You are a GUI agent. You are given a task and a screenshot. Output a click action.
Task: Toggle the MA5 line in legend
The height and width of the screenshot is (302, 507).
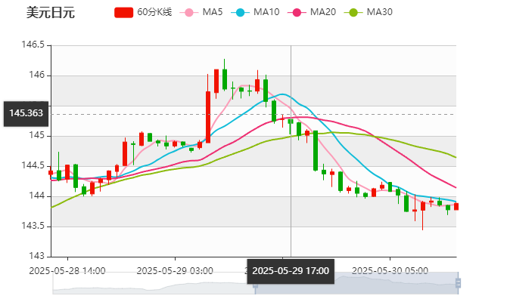(201, 13)
